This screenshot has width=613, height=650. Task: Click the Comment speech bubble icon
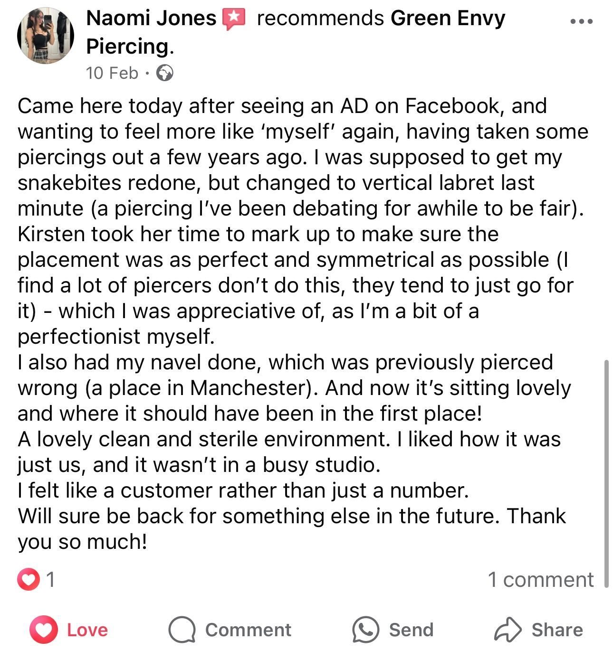(182, 630)
